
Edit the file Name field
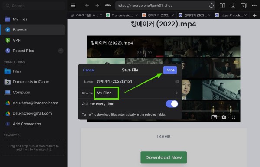pos(134,81)
